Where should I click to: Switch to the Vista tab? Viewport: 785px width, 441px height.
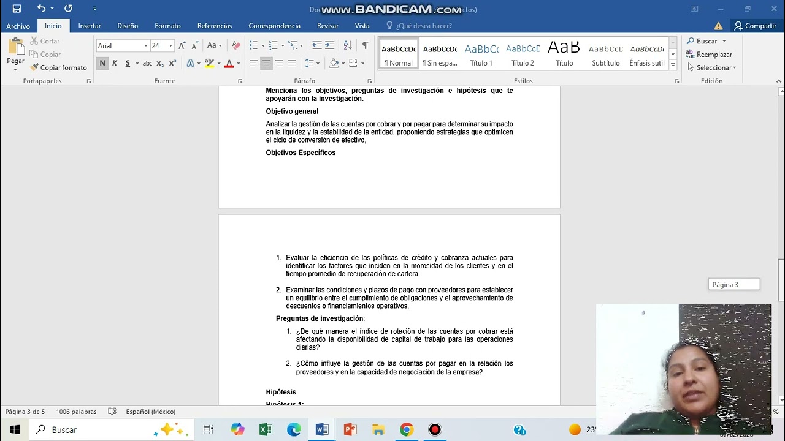(x=362, y=26)
